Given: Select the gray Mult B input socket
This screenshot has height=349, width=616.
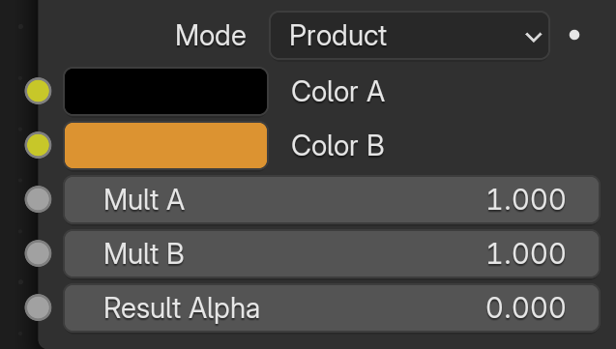Looking at the screenshot, I should [38, 253].
